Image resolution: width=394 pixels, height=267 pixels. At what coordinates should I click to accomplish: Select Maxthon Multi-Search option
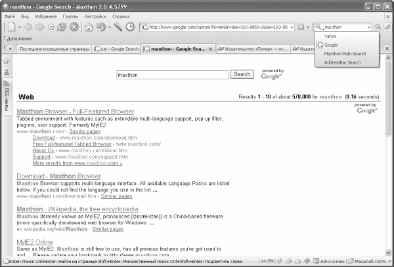[x=347, y=54]
